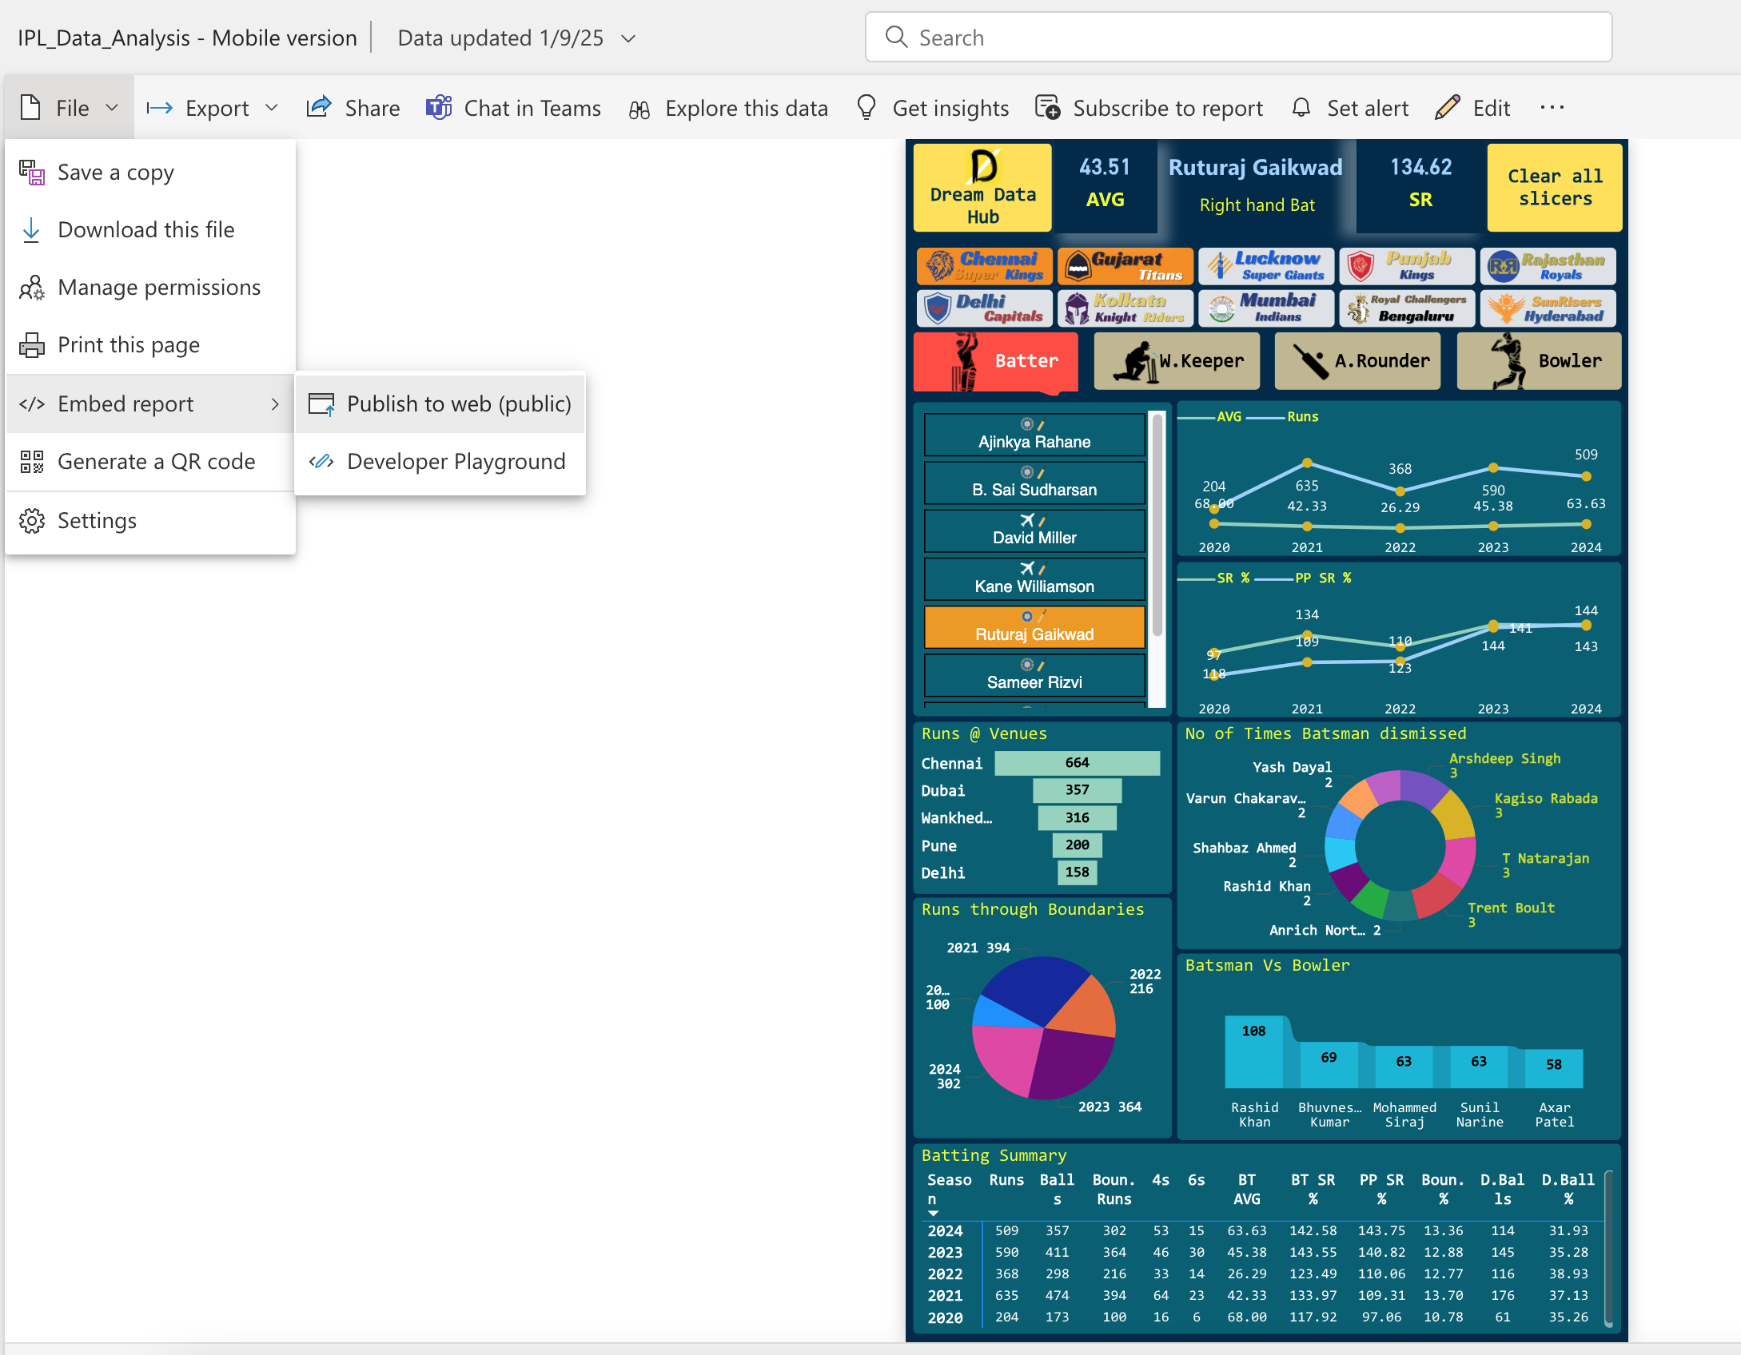Click the Save a copy icon
This screenshot has height=1355, width=1741.
32,173
